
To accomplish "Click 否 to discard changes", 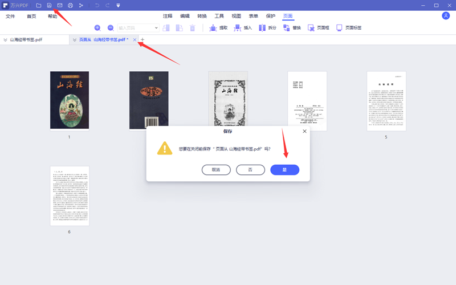I will click(x=250, y=170).
